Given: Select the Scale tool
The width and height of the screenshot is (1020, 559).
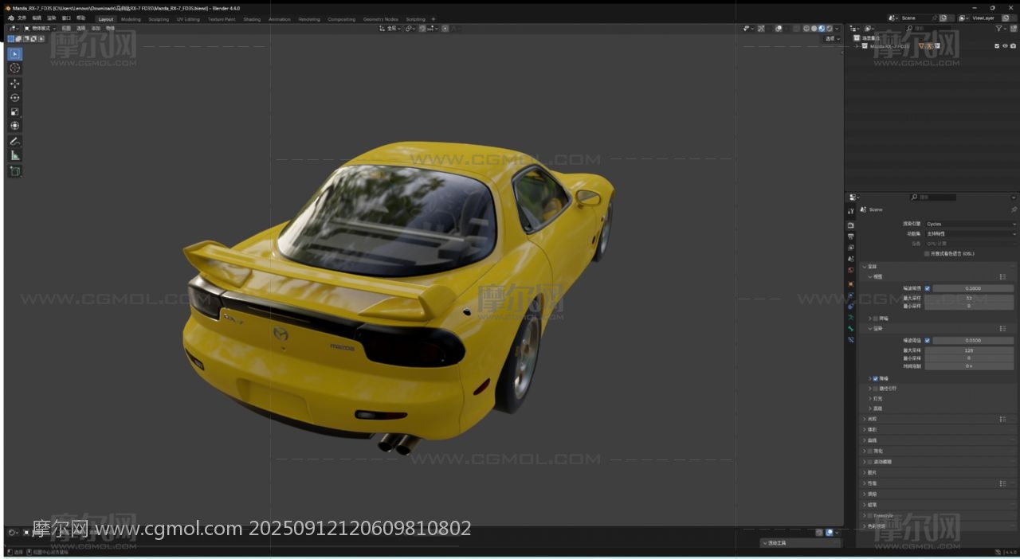Looking at the screenshot, I should (14, 111).
